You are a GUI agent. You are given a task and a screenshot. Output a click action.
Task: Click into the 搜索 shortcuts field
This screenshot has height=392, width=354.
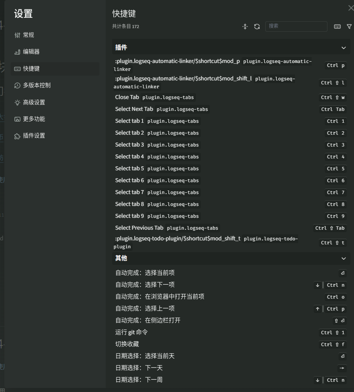pyautogui.click(x=296, y=27)
